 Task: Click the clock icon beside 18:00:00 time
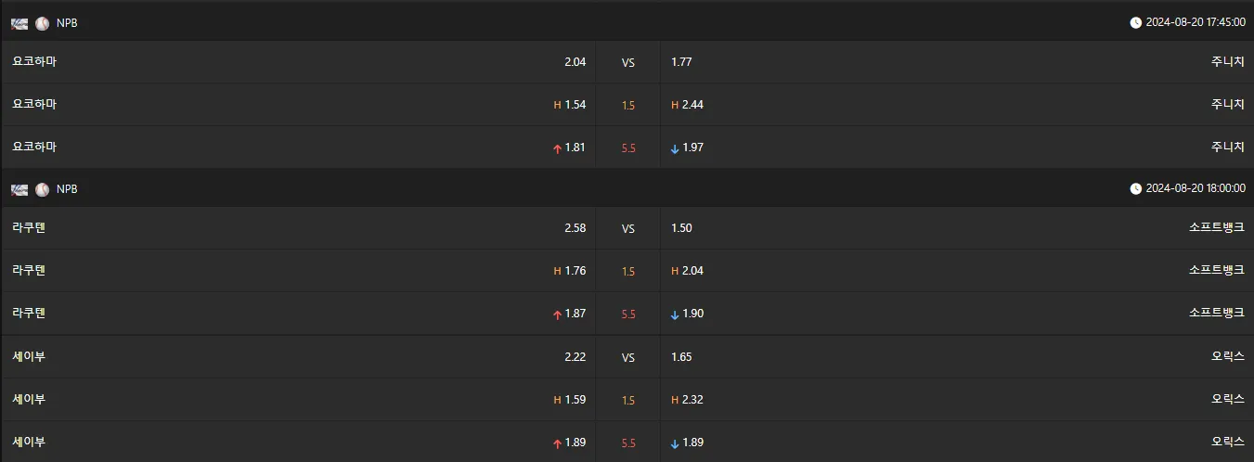click(x=1136, y=188)
